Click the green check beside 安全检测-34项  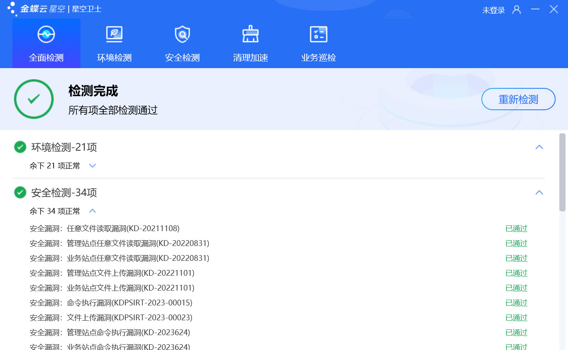(20, 193)
